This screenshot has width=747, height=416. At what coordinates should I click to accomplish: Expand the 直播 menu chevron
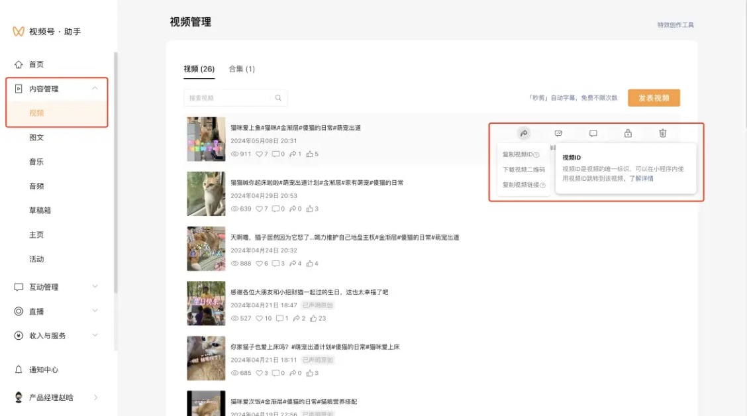pos(95,311)
